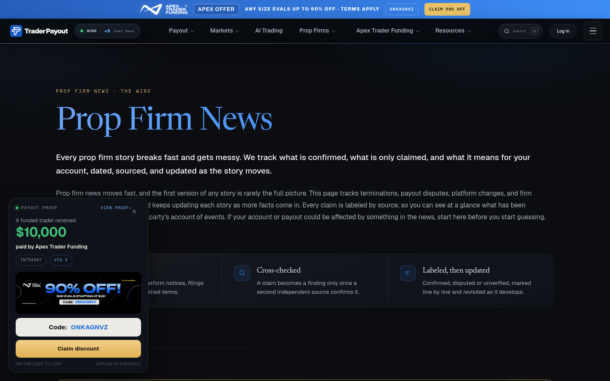
Task: Click the APEX OFFER badge
Action: click(x=216, y=9)
